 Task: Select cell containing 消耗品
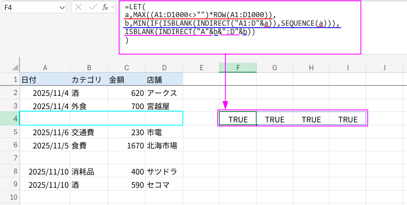(89, 171)
